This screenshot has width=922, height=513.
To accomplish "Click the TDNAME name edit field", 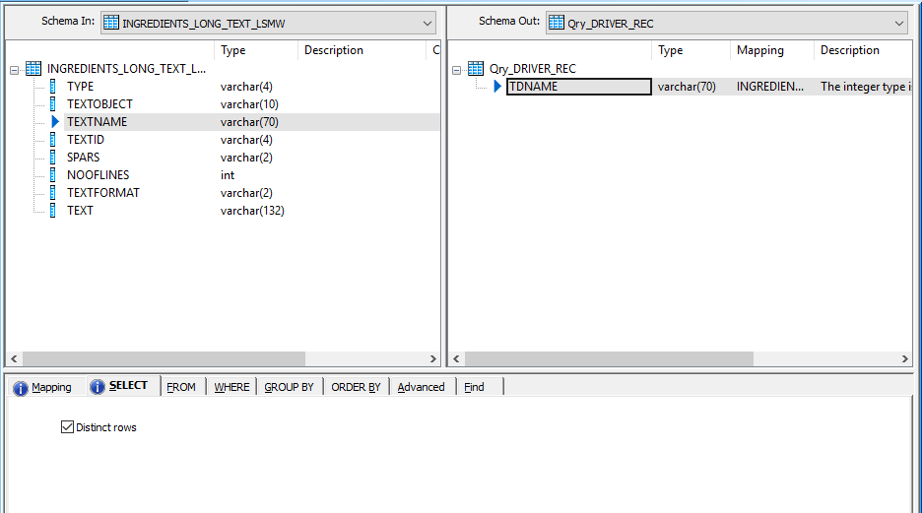I will [578, 87].
